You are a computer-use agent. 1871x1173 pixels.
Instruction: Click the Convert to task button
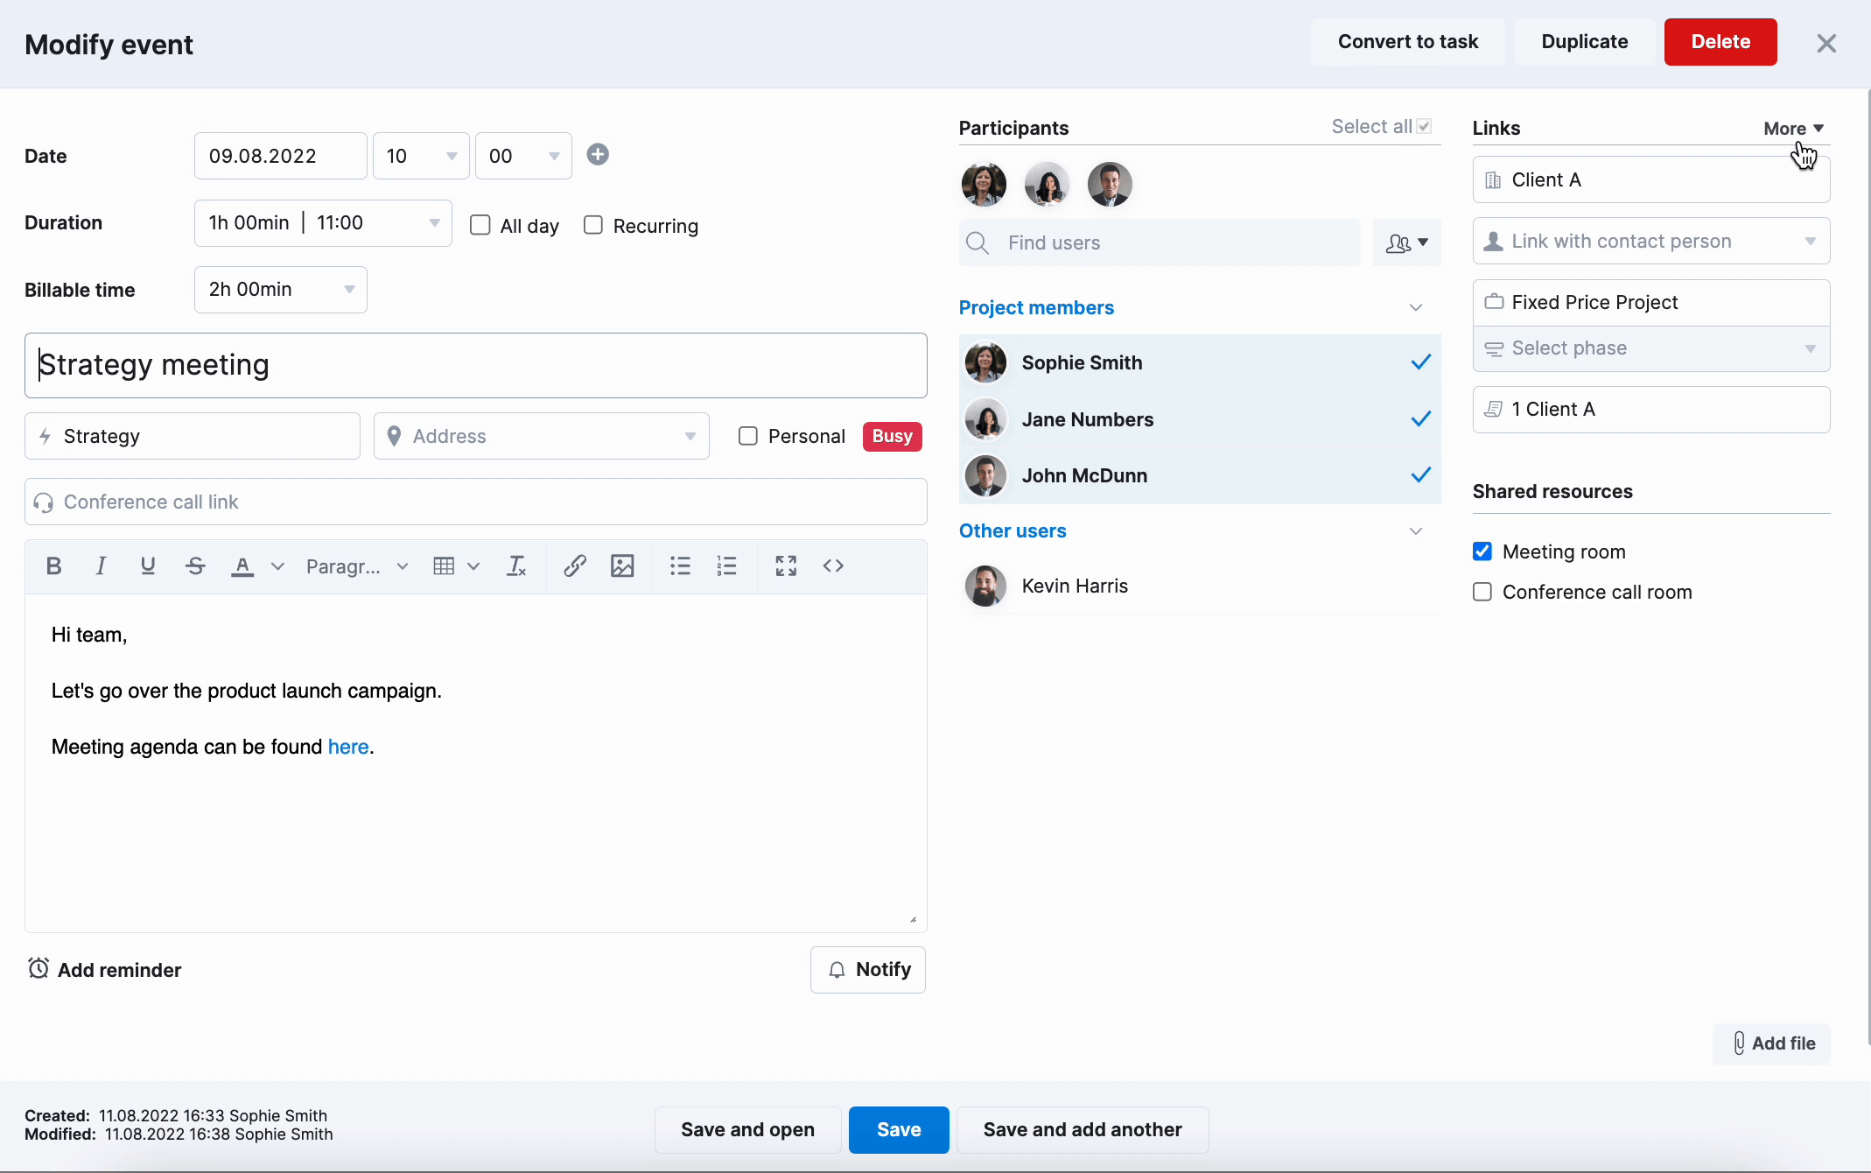tap(1407, 42)
